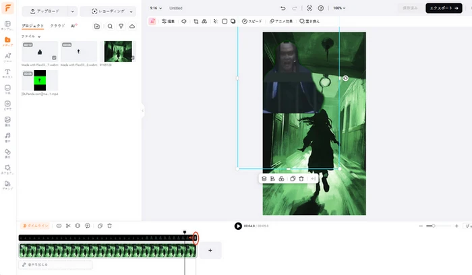Click the エクスポート button
The height and width of the screenshot is (275, 472).
[x=444, y=8]
